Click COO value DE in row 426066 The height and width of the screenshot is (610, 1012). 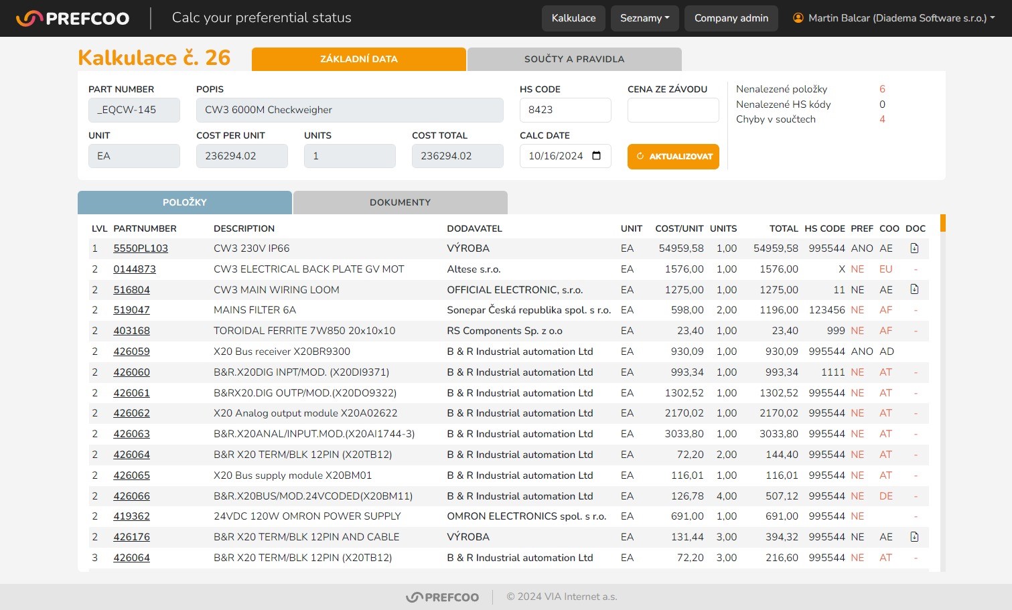tap(886, 496)
